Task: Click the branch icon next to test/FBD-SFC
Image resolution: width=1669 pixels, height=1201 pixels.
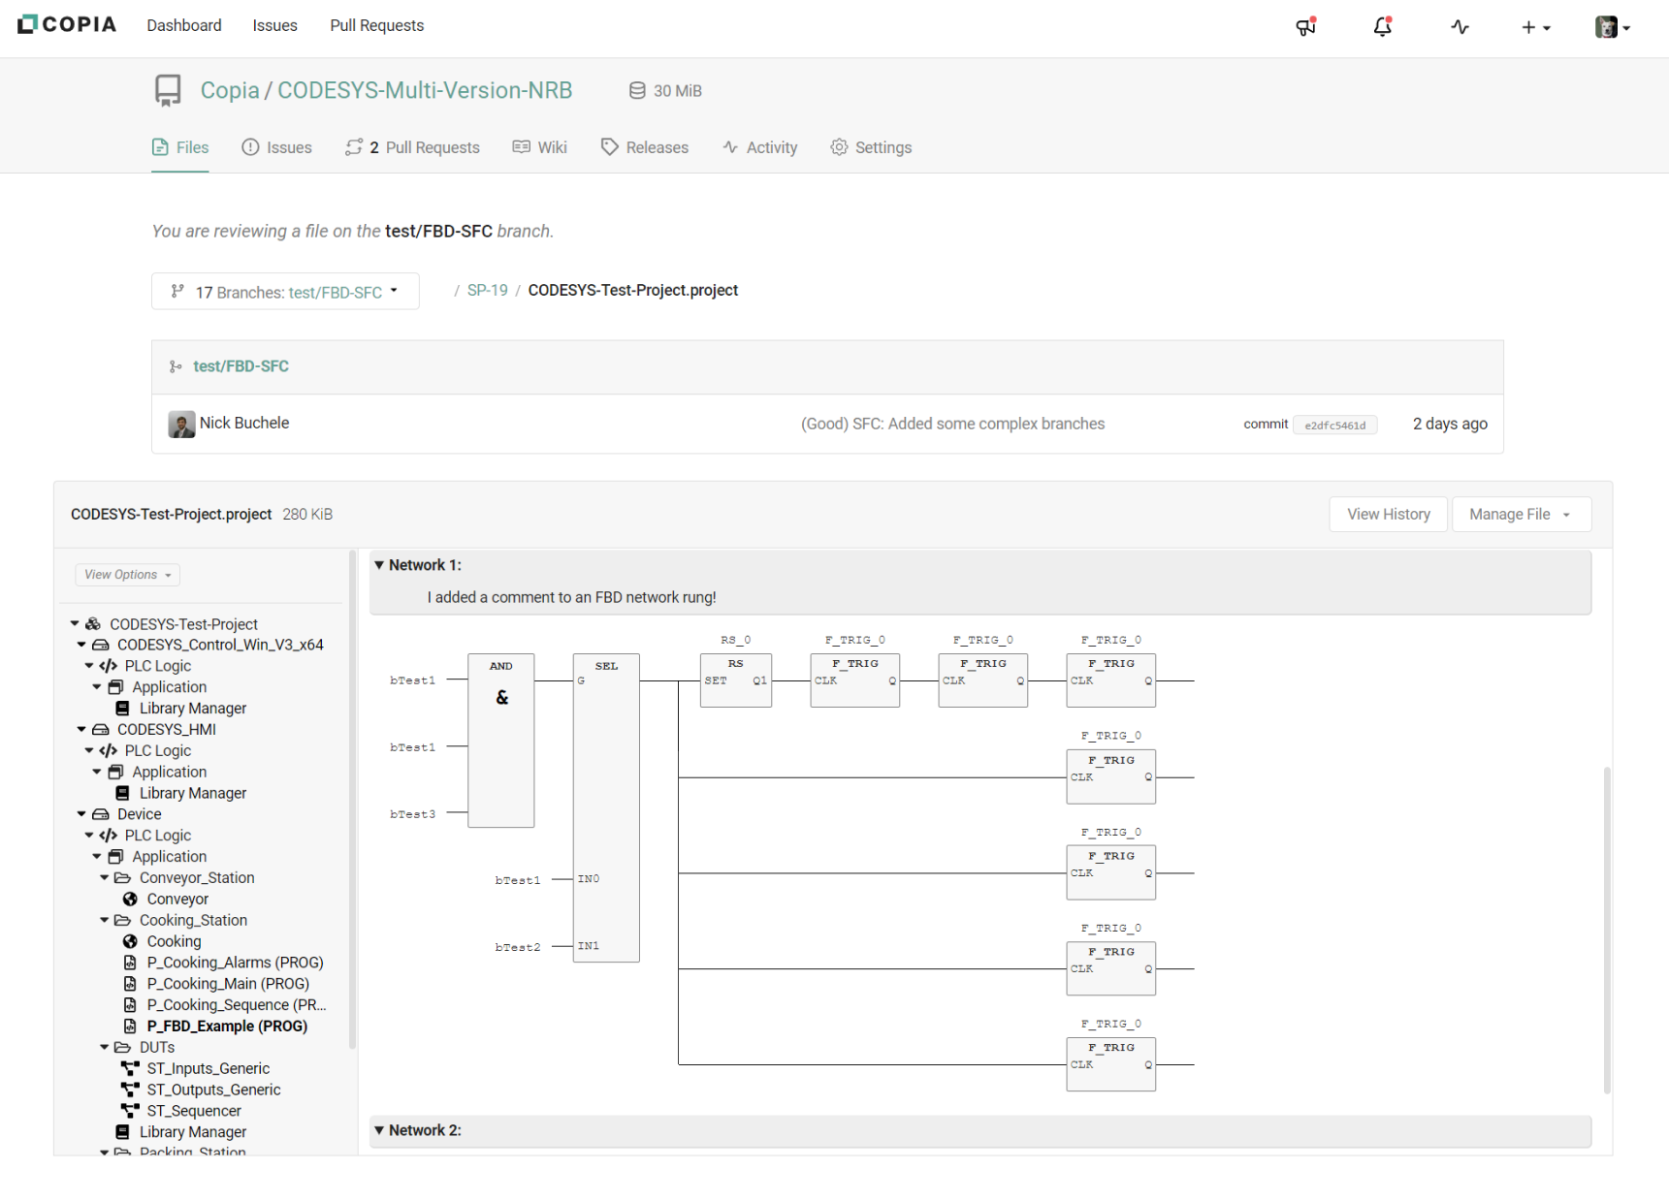Action: (x=176, y=366)
